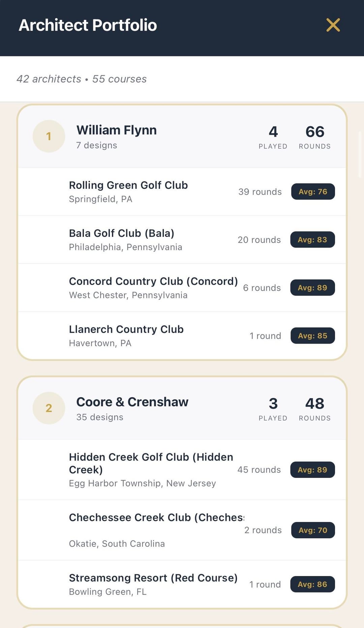The image size is (364, 628).
Task: Tap the Avg: 83 score badge
Action: coord(312,240)
